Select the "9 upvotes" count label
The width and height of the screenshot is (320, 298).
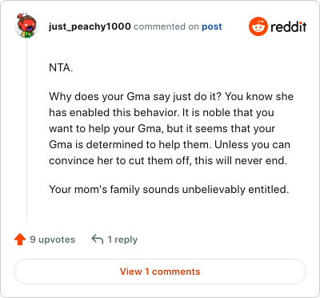tap(52, 240)
